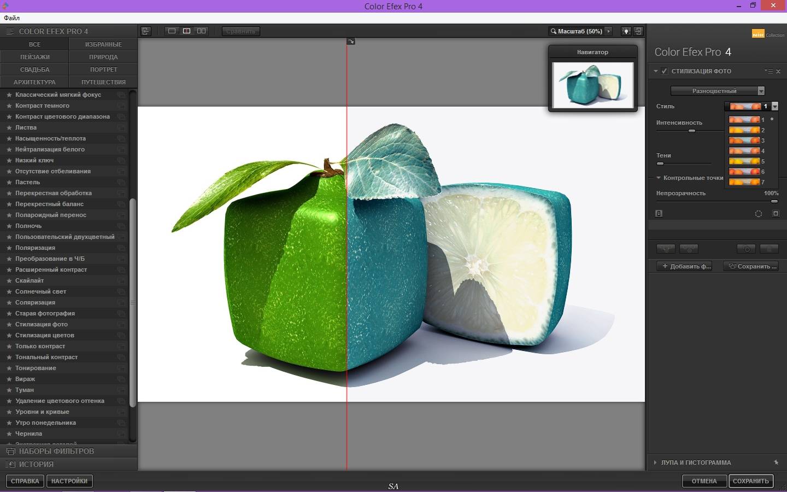The height and width of the screenshot is (492, 787).
Task: Star the Пастель filter as favorite
Action: pyautogui.click(x=9, y=182)
